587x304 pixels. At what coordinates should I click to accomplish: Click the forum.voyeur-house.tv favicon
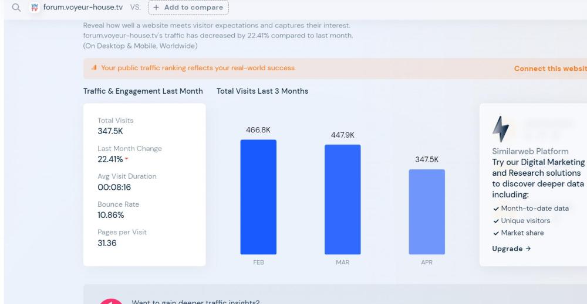coord(33,7)
